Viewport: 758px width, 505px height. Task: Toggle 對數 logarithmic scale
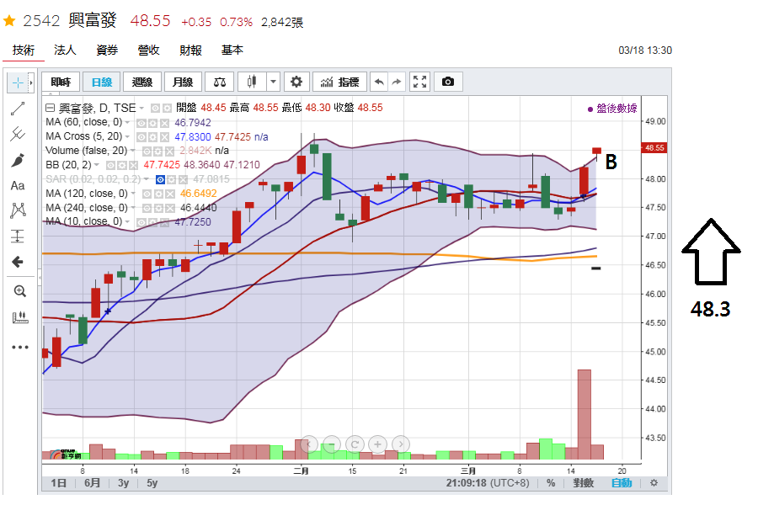click(x=584, y=483)
